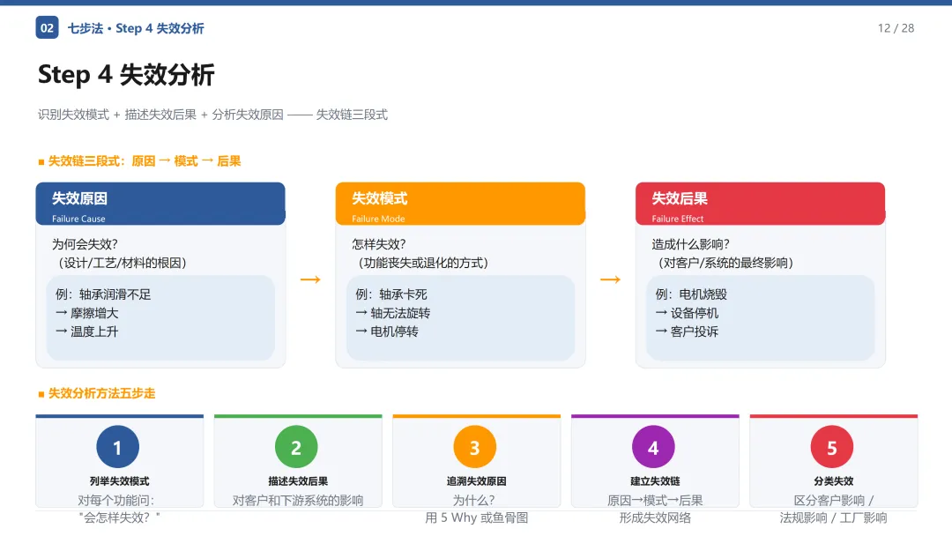952x536 pixels.
Task: Click the step label '建立失效链'
Action: click(x=655, y=481)
